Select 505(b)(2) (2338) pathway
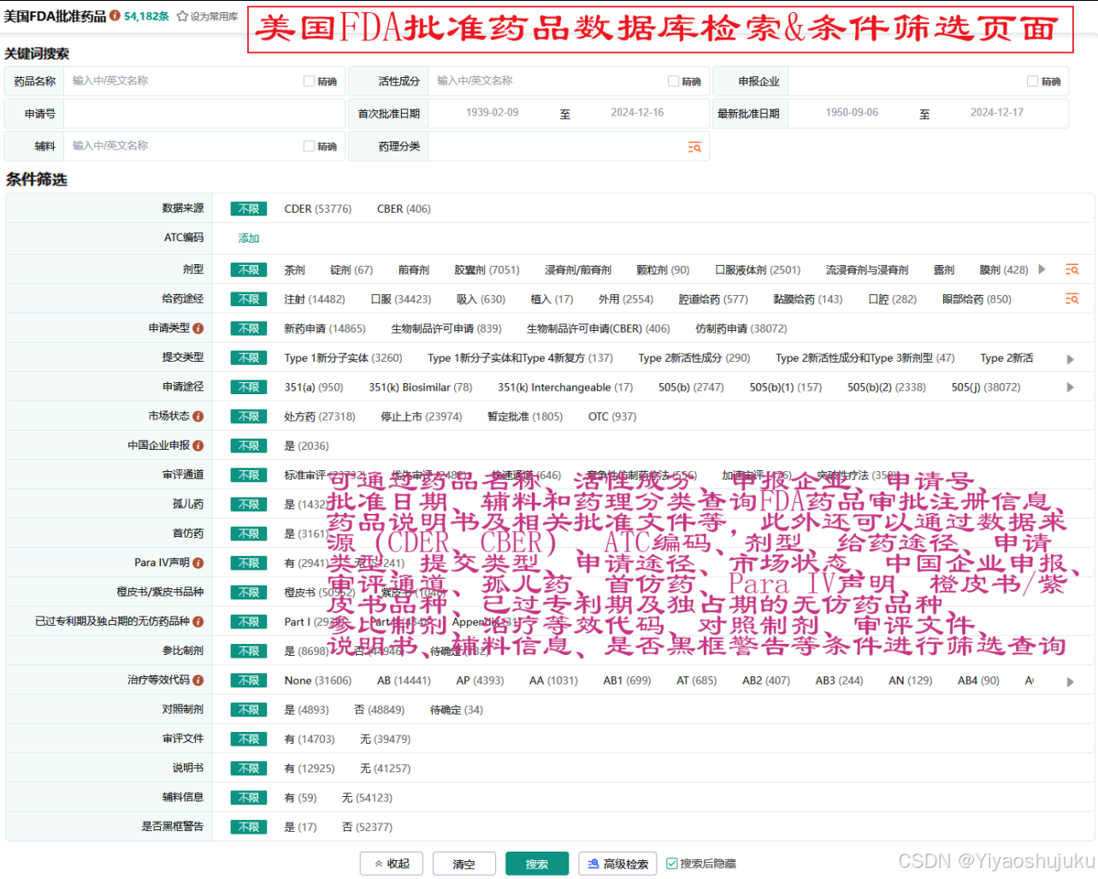Image resolution: width=1098 pixels, height=879 pixels. 887,387
